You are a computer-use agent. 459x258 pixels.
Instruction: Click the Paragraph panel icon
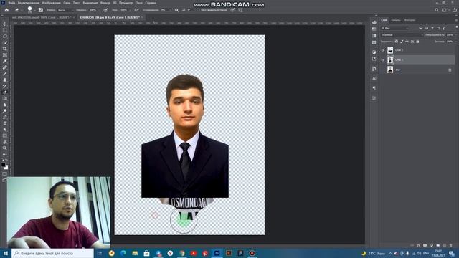tap(374, 88)
